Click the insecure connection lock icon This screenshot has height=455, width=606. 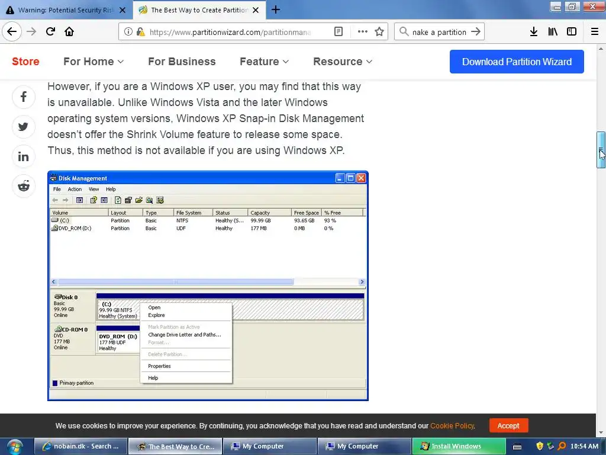pos(141,32)
